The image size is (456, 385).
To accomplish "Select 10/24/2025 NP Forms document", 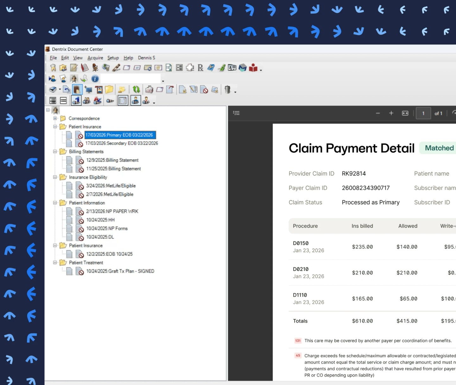I will 107,228.
